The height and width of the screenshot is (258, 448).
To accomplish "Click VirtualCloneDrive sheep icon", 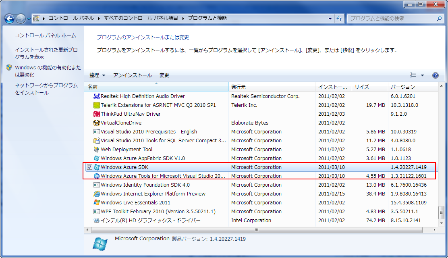I will click(97, 123).
